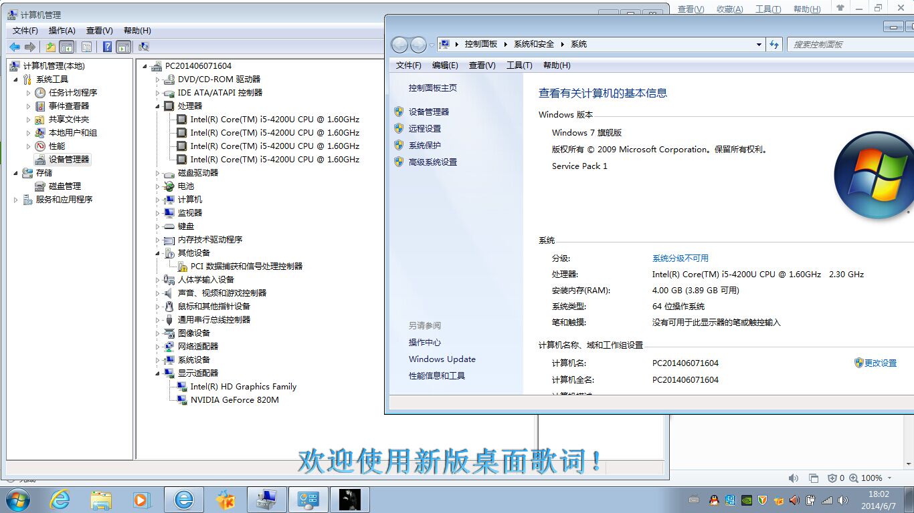914x513 pixels.
Task: Select NVIDIA GeForce 820M display adapter
Action: (x=234, y=399)
